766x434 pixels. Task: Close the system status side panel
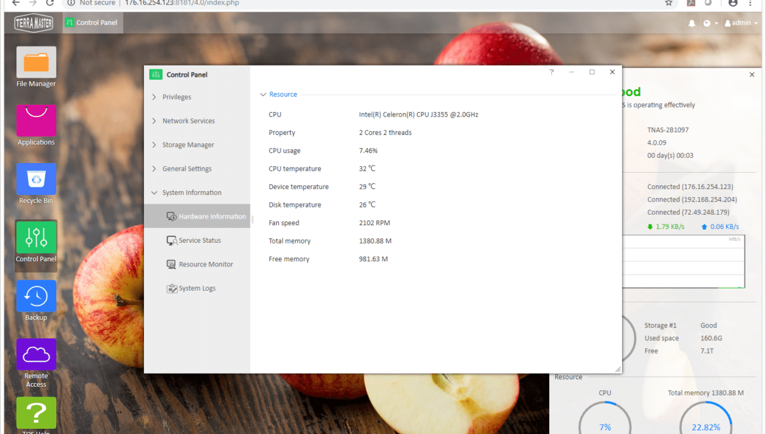(x=752, y=75)
